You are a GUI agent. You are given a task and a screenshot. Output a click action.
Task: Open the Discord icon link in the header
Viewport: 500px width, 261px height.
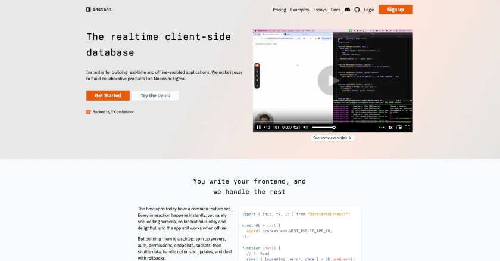[x=347, y=10]
